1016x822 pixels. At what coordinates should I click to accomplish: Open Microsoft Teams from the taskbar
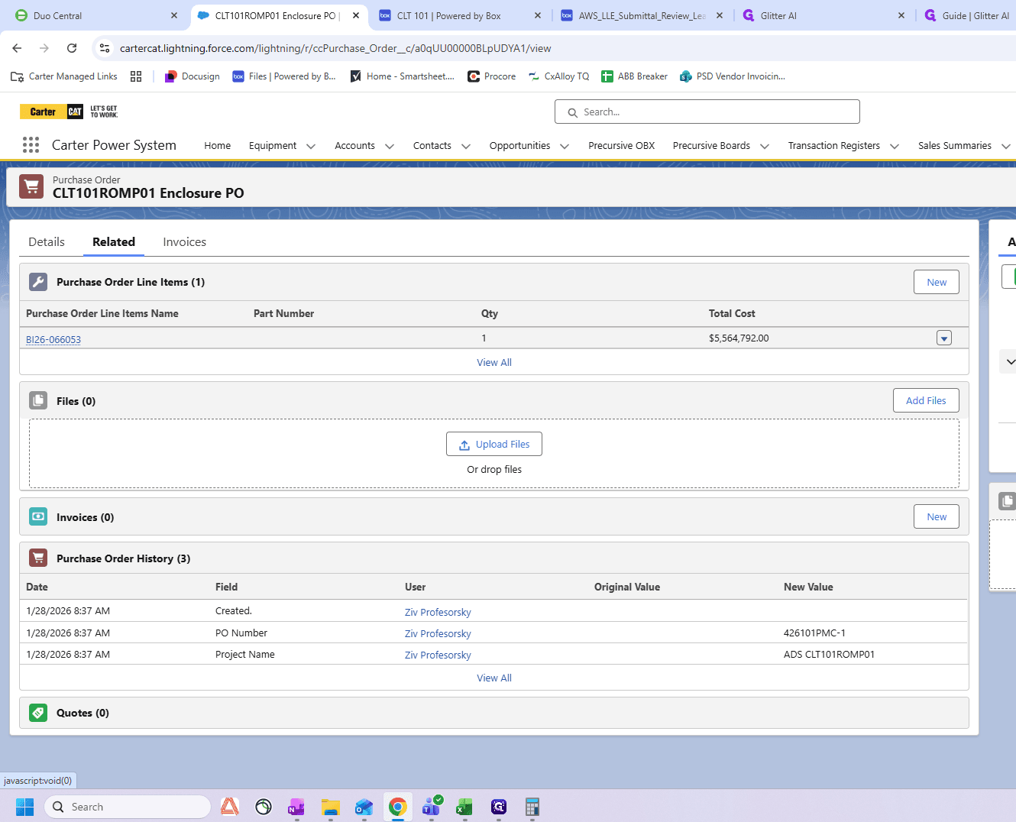(432, 807)
